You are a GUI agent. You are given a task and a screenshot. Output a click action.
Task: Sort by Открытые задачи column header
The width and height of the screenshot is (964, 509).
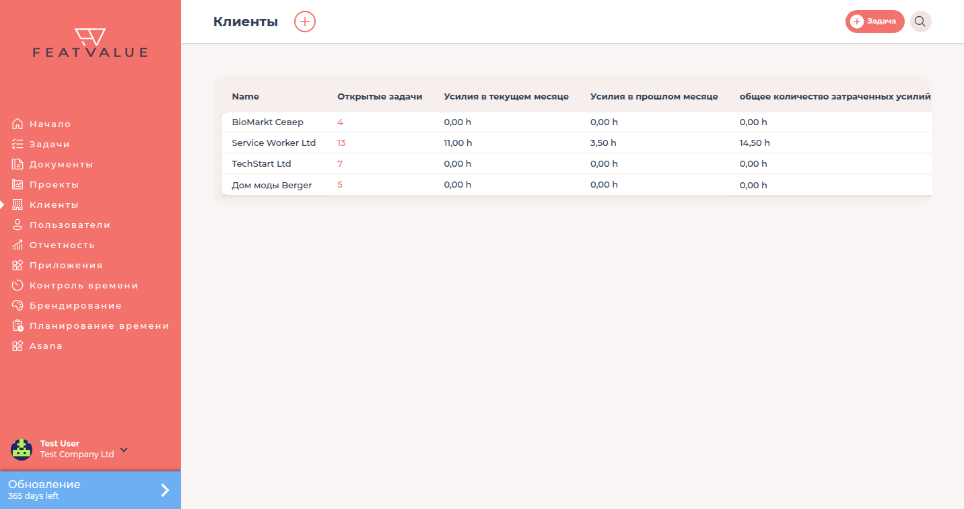[380, 97]
